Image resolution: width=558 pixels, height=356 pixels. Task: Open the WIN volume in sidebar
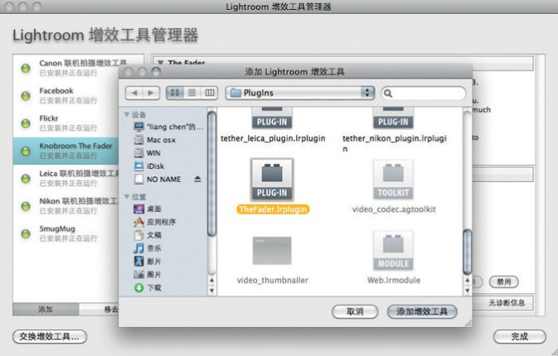click(x=147, y=153)
